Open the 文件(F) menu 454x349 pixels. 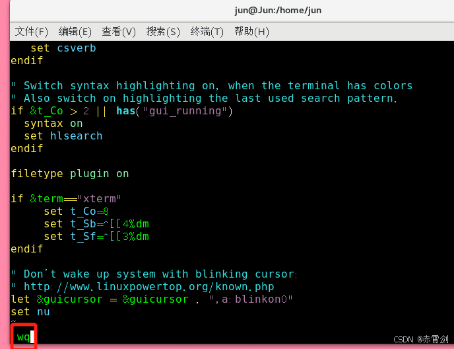(31, 31)
